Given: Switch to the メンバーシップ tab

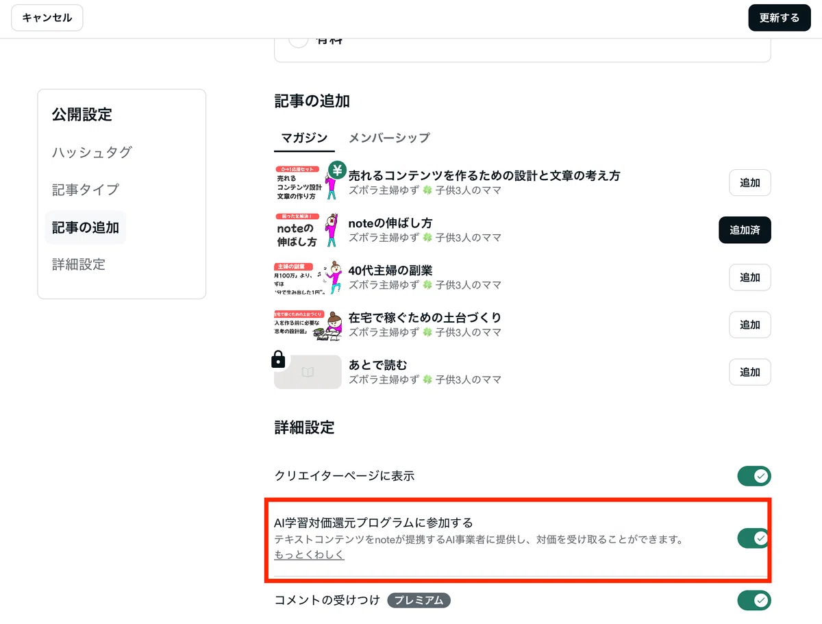Looking at the screenshot, I should coord(389,138).
